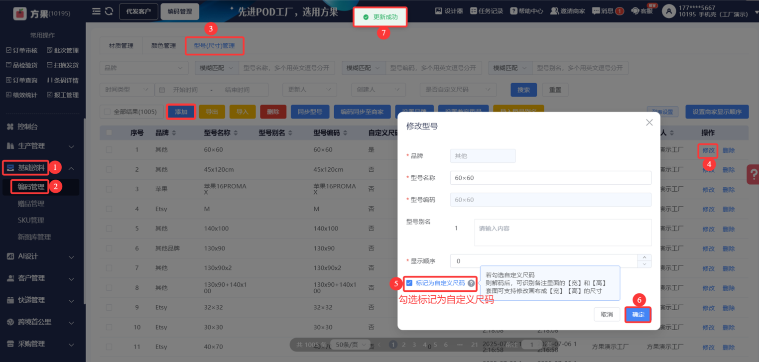Check the table header select-all checkbox
759x362 pixels.
pyautogui.click(x=109, y=133)
